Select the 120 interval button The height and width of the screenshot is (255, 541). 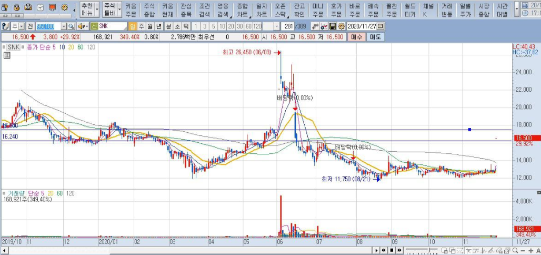tap(257, 26)
